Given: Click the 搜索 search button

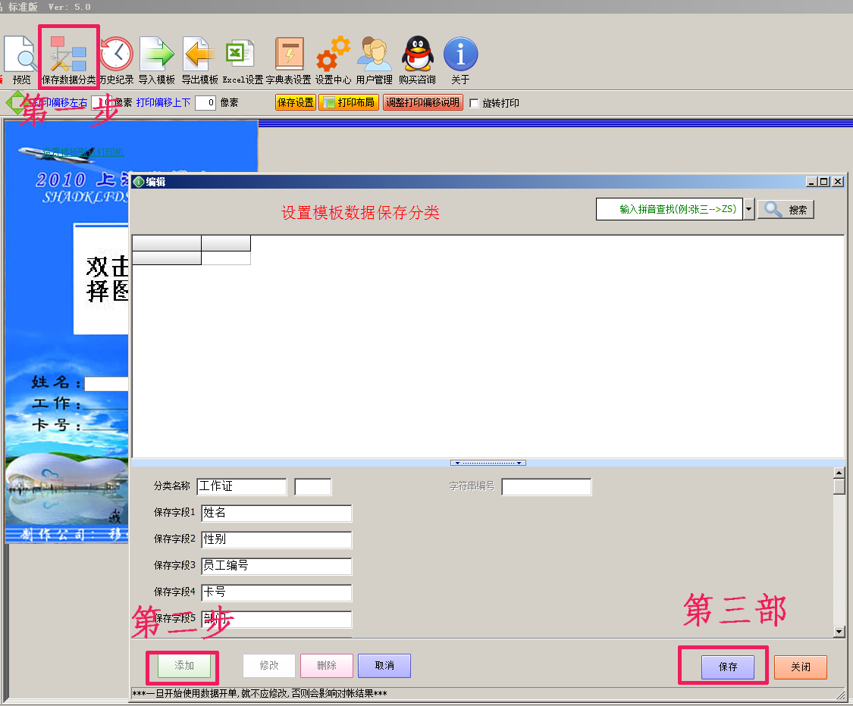Looking at the screenshot, I should (x=786, y=210).
